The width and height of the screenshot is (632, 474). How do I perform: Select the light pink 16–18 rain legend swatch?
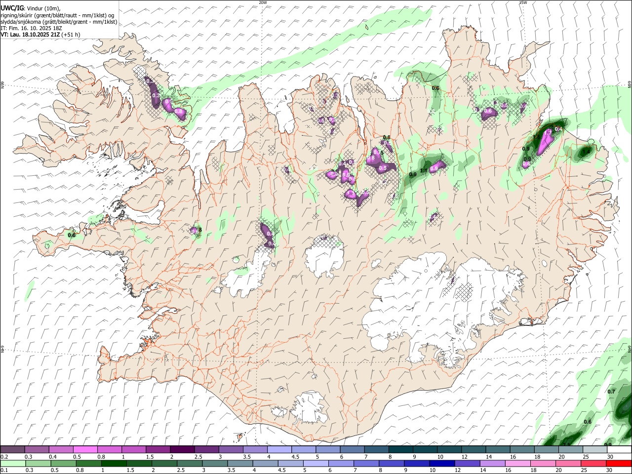coord(518,463)
